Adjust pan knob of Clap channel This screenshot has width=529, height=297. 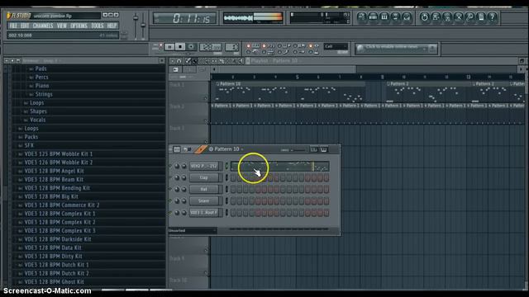(x=177, y=178)
